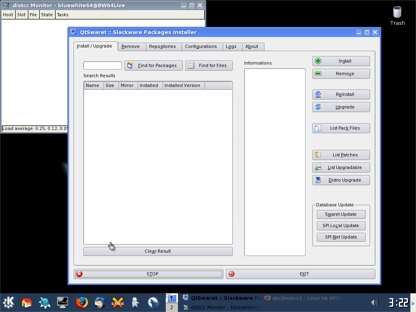The width and height of the screenshot is (416, 312).
Task: Click the List Upgradable button
Action: [x=341, y=167]
